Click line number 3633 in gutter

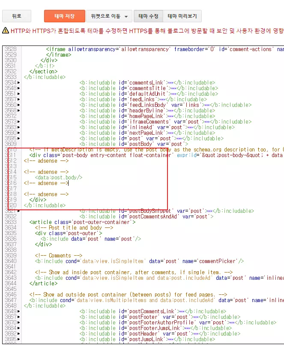(x=11, y=222)
